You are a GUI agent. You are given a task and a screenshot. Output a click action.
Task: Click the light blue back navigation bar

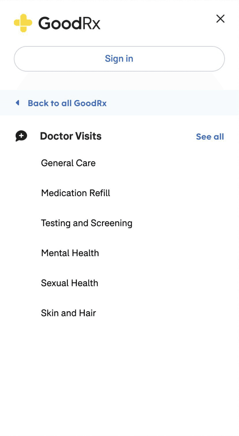[x=119, y=103]
